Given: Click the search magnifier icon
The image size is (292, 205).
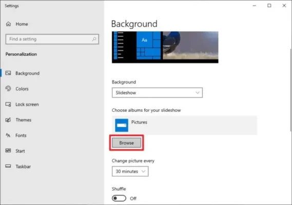Looking at the screenshot, I should (x=94, y=39).
